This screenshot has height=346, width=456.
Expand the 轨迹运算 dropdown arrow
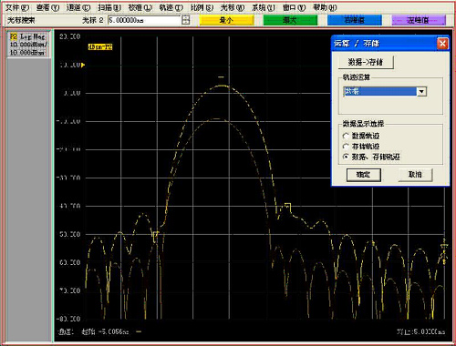[x=421, y=91]
